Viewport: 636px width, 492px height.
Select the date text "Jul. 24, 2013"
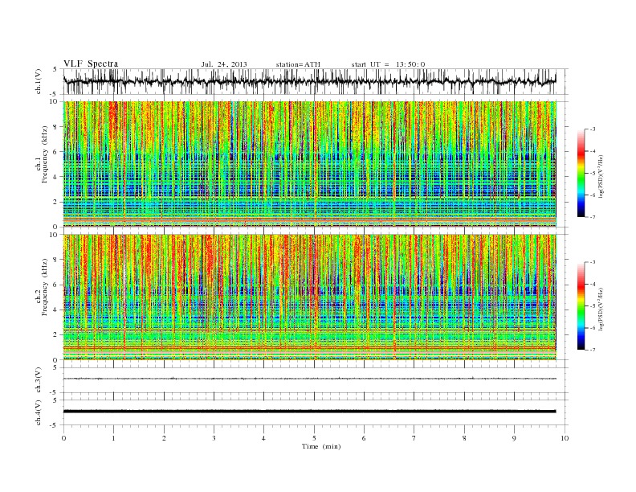click(x=224, y=64)
